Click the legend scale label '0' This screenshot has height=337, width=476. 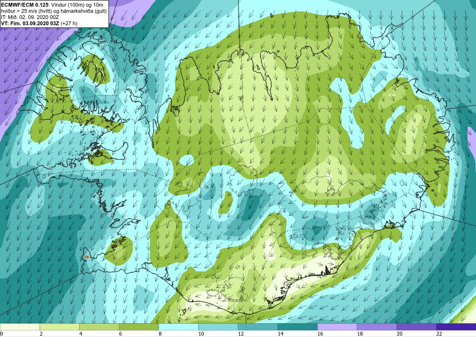(x=1, y=334)
